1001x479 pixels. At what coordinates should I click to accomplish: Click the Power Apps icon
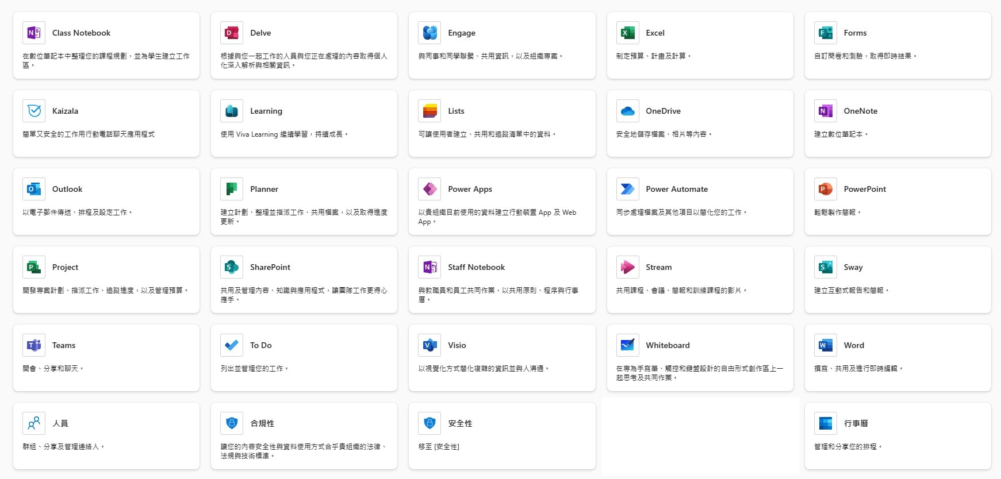tap(429, 189)
